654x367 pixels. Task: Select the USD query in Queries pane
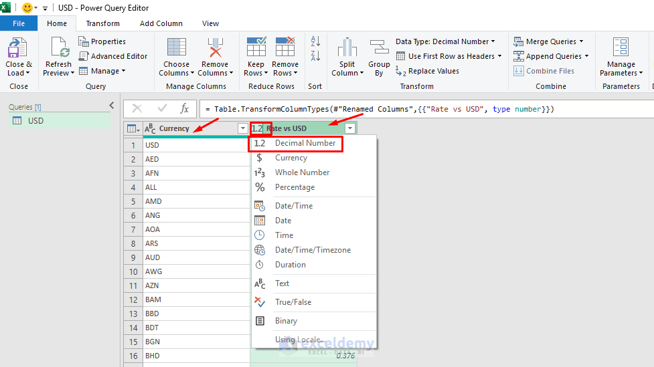(x=60, y=121)
